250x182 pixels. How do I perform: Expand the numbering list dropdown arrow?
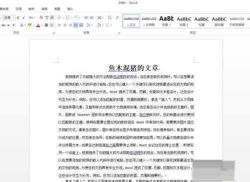pos(71,17)
